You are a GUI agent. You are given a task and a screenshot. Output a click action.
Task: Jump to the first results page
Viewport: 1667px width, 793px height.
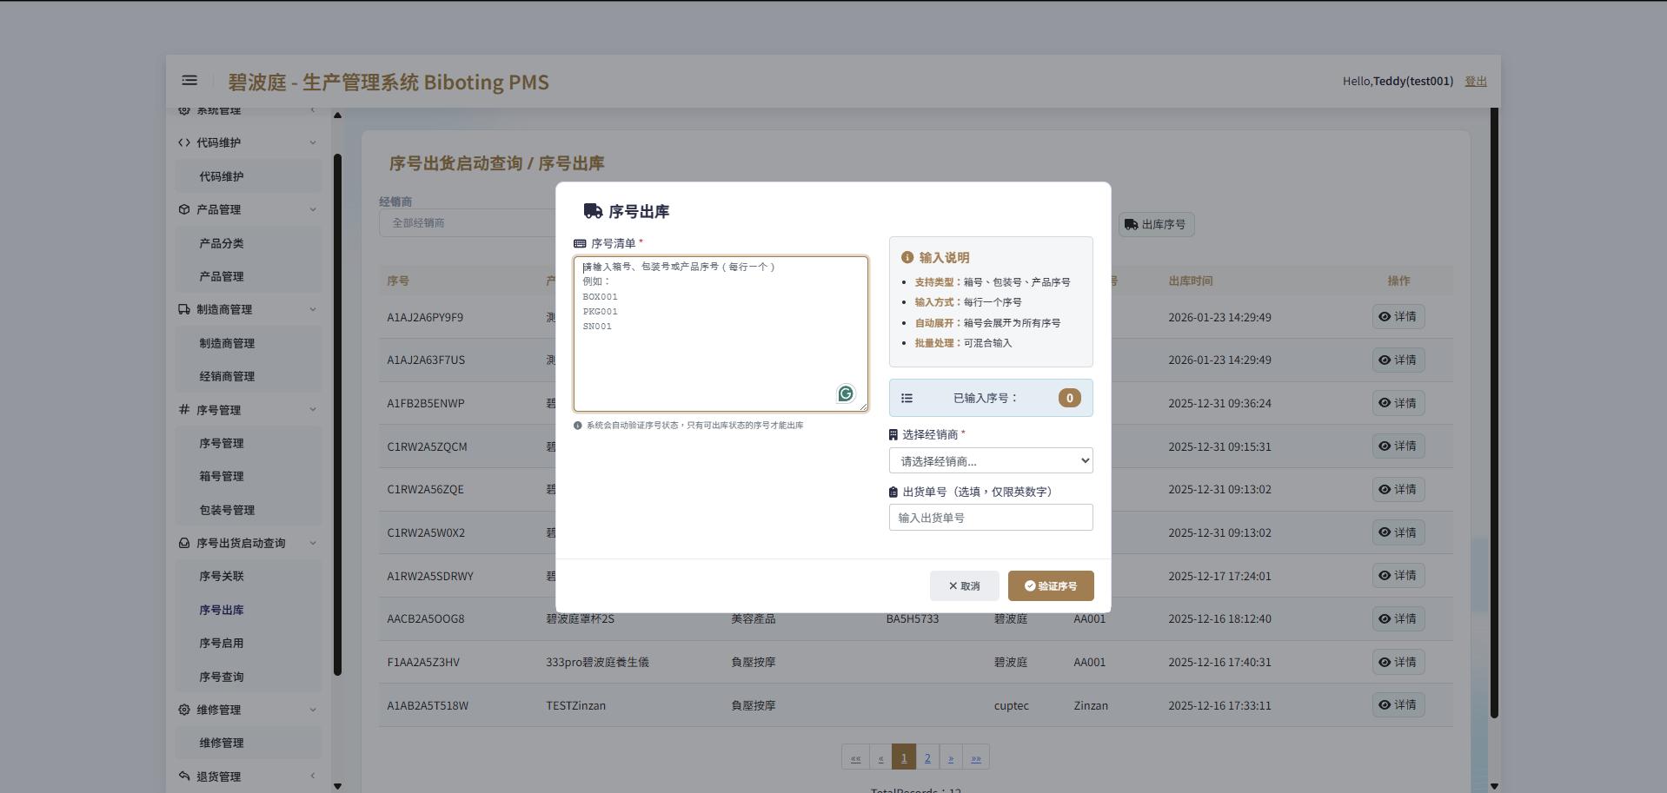point(855,757)
